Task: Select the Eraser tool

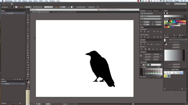Action: (28, 38)
